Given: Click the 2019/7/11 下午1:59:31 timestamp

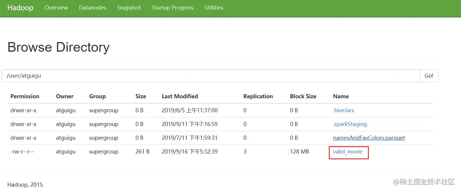Looking at the screenshot, I should [x=190, y=138].
